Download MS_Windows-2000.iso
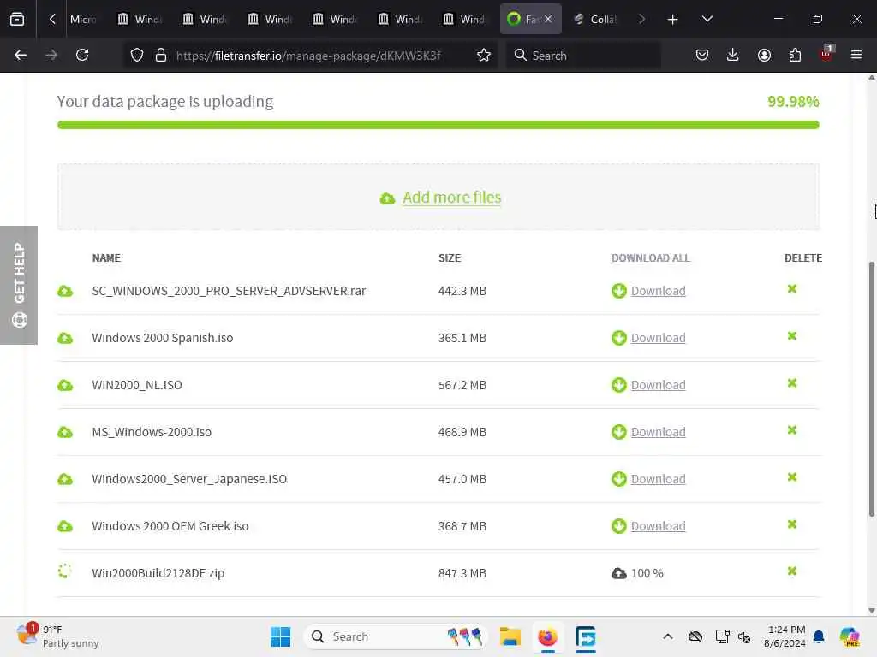The width and height of the screenshot is (877, 657). click(658, 432)
